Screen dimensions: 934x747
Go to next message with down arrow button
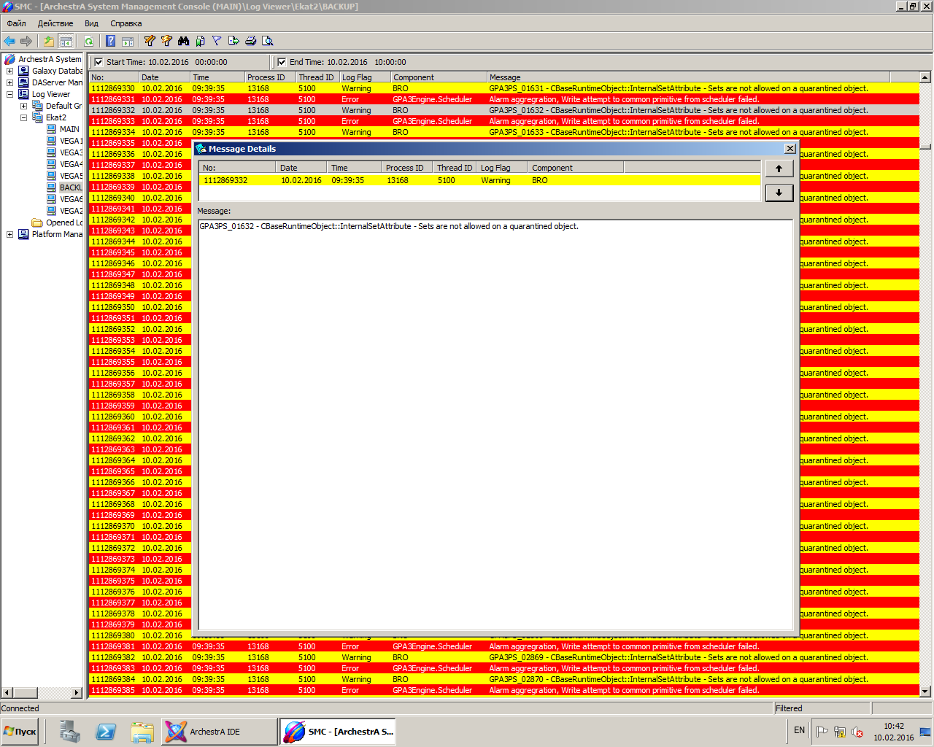pos(779,193)
